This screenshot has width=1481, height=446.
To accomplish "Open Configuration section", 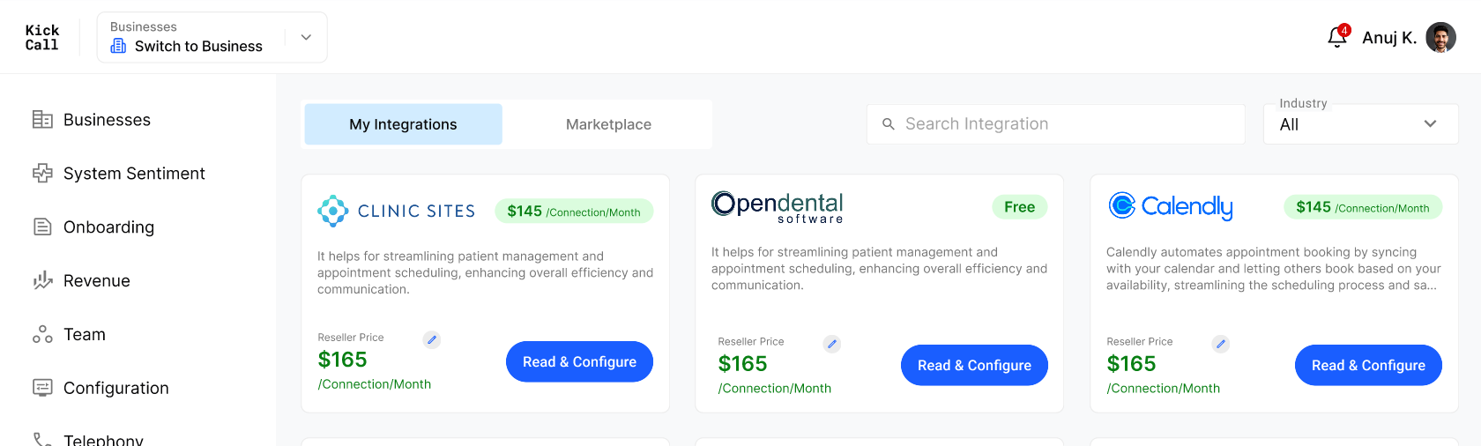I will 115,389.
